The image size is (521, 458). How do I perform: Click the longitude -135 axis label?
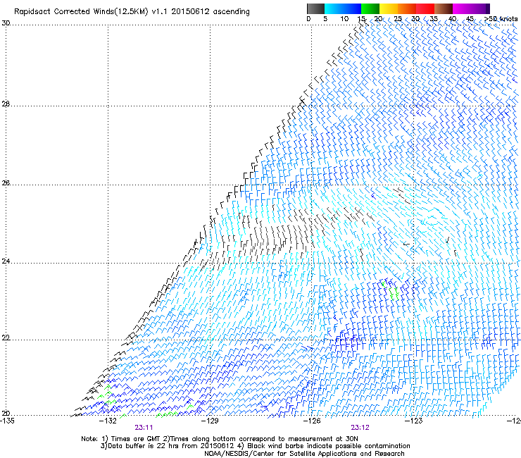point(8,421)
